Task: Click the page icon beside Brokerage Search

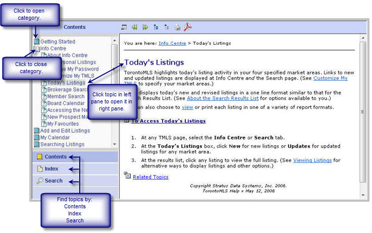Action: coord(44,90)
